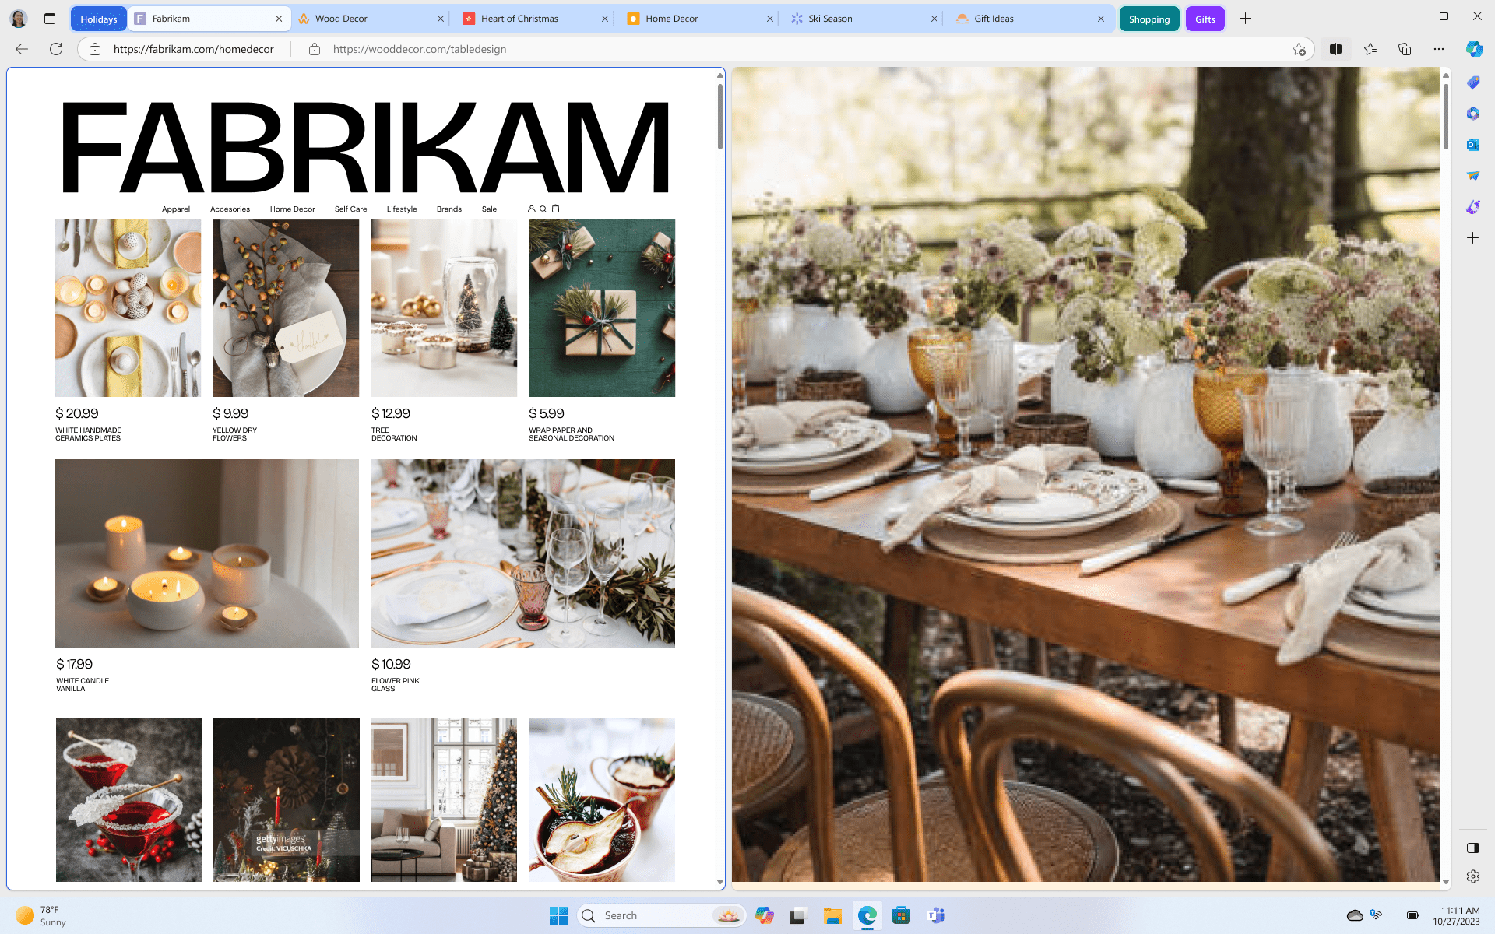
Task: Close the Gift Ideas tab
Action: tap(1100, 19)
